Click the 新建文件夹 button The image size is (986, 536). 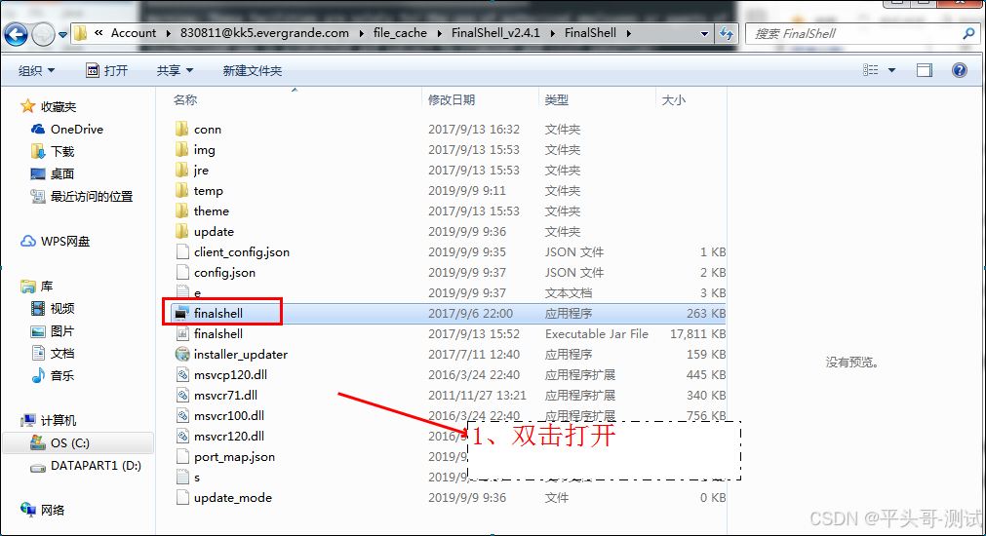pos(253,70)
